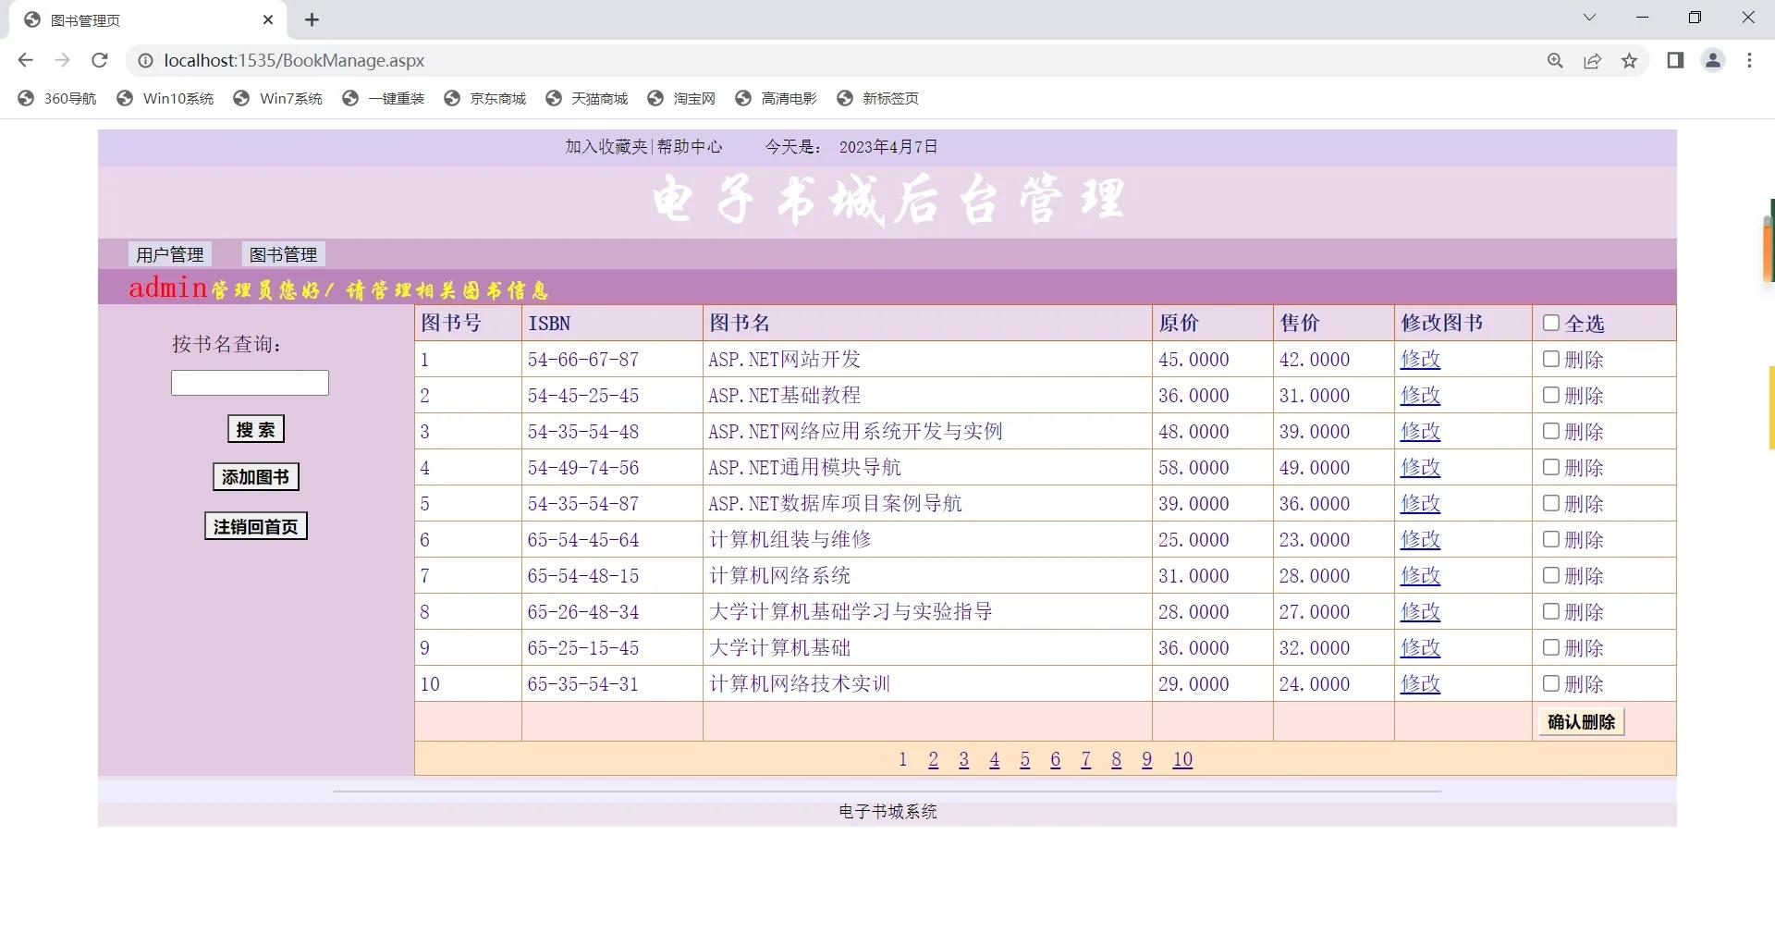Open the browser profile avatar icon
The height and width of the screenshot is (933, 1775).
(1712, 61)
